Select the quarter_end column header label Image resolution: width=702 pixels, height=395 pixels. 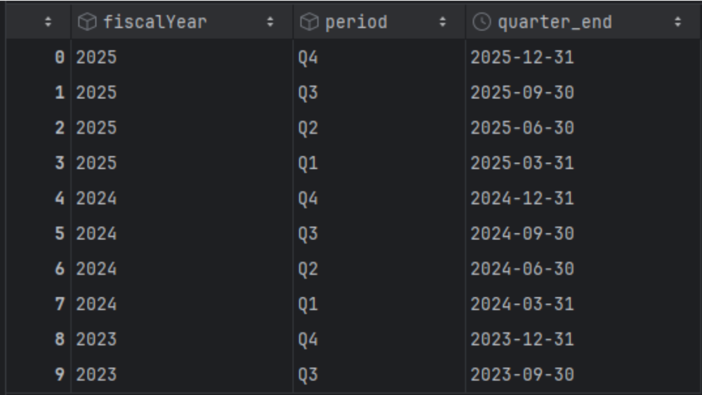pos(555,22)
